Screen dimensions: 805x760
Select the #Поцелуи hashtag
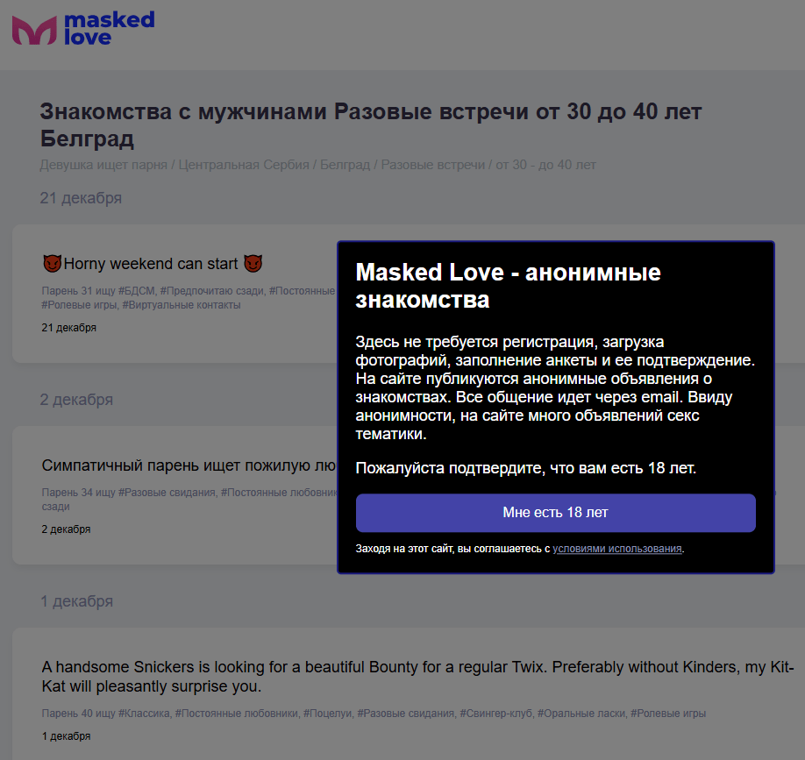(x=327, y=714)
